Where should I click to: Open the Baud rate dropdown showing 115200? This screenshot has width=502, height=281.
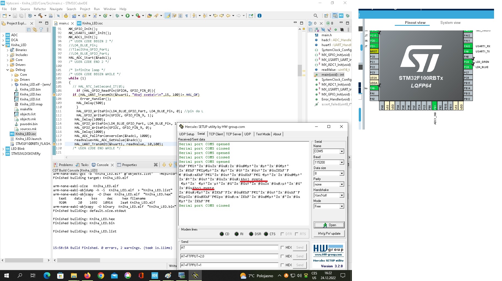coord(341,162)
